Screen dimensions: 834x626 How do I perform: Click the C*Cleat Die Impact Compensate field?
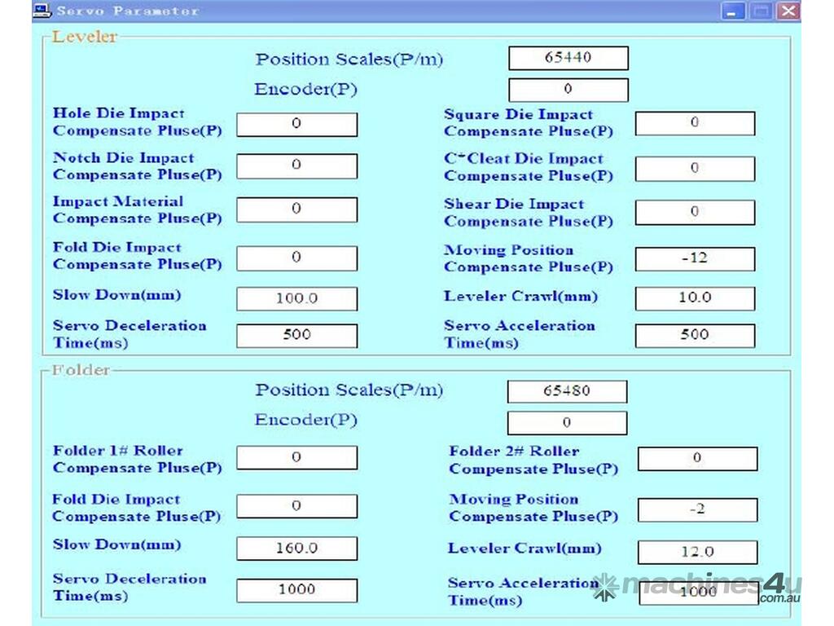[x=695, y=168]
